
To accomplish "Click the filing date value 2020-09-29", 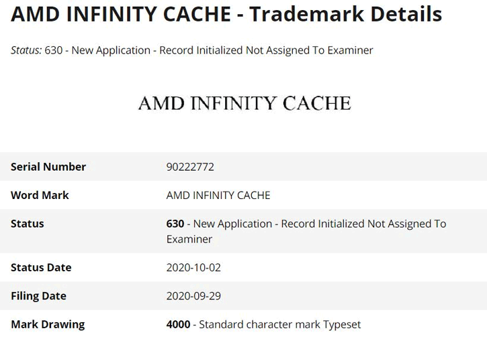I will coord(193,295).
